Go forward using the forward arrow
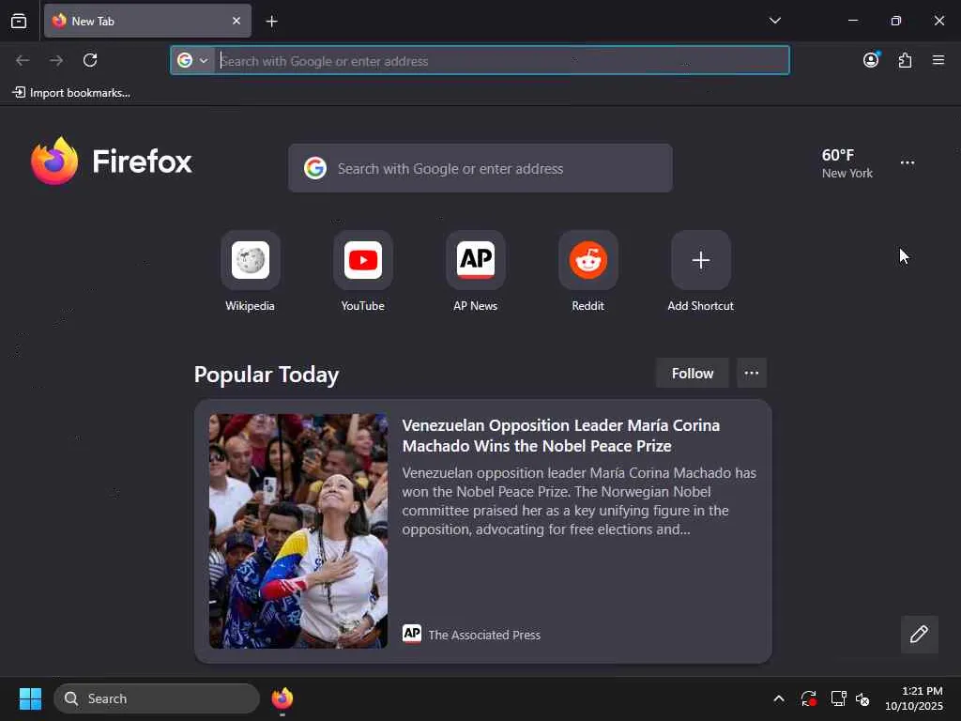The image size is (961, 721). coord(56,60)
